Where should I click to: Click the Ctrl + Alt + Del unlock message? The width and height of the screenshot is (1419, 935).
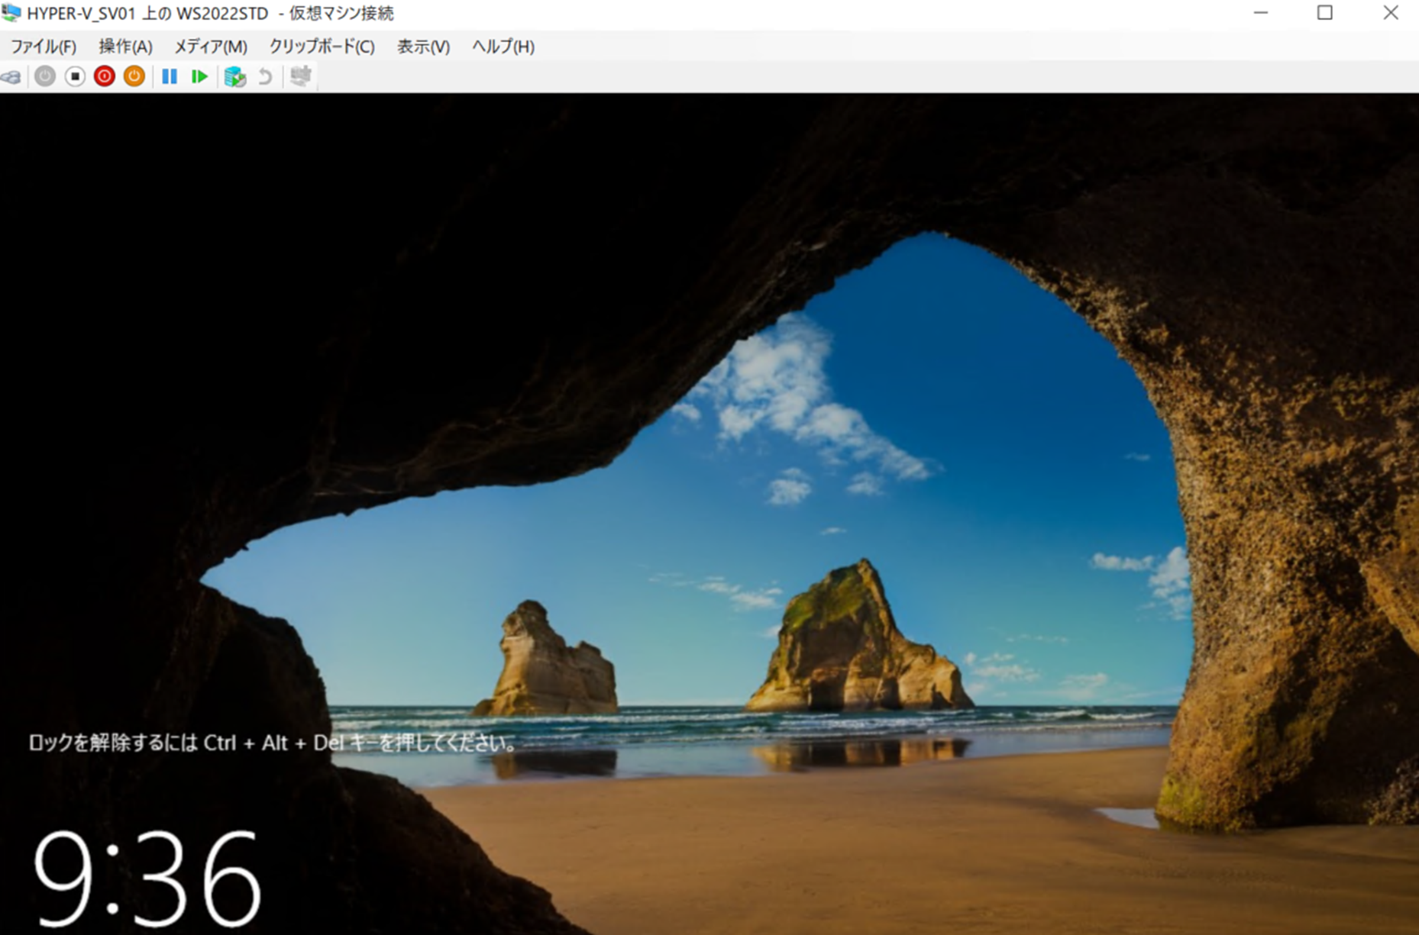click(273, 743)
